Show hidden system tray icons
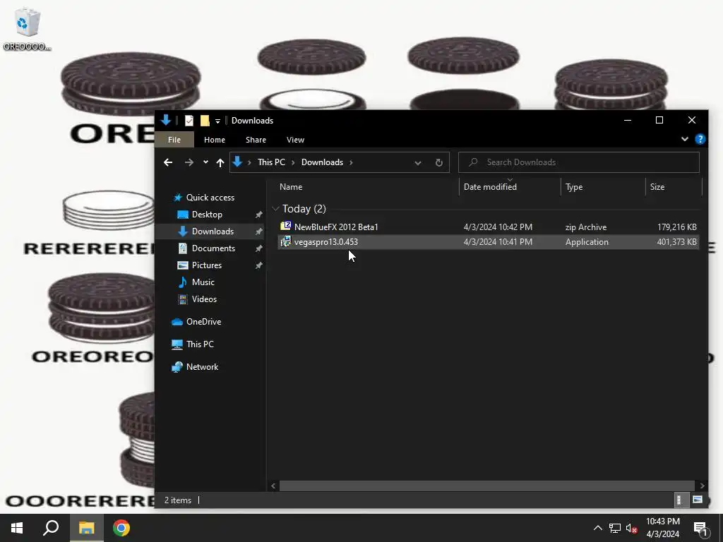723x542 pixels. 597,528
